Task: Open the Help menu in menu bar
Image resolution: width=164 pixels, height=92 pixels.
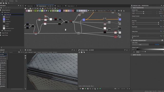Action: click(16, 1)
